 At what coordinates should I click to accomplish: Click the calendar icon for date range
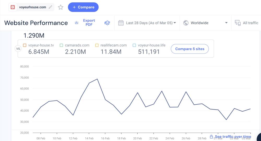pos(121,23)
